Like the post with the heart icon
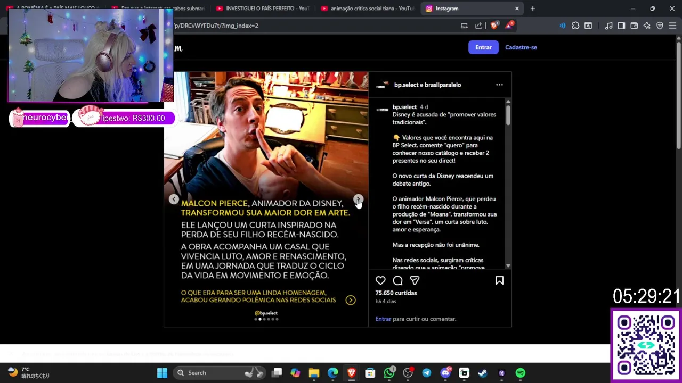Image resolution: width=682 pixels, height=383 pixels. pos(380,280)
